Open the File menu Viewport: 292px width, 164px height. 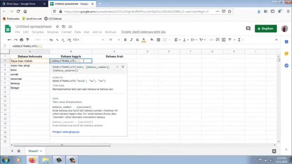tap(17, 32)
